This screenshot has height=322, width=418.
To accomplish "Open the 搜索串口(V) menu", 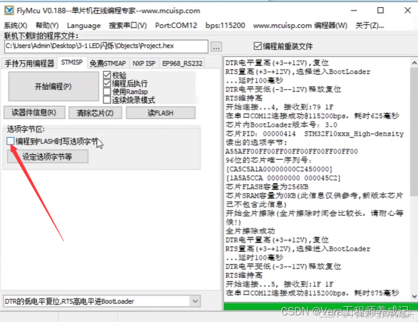I will pyautogui.click(x=128, y=26).
